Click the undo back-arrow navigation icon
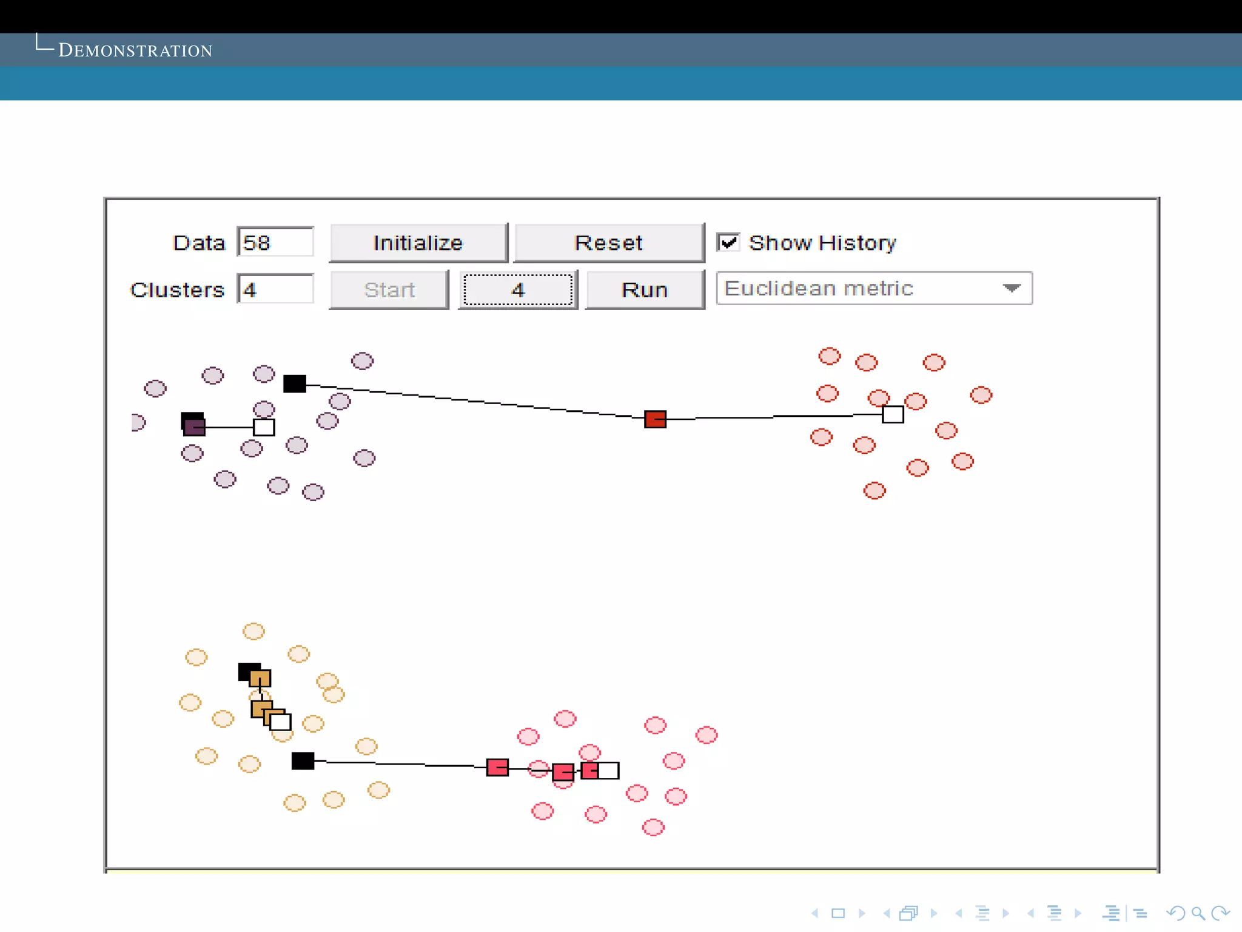 point(1175,913)
